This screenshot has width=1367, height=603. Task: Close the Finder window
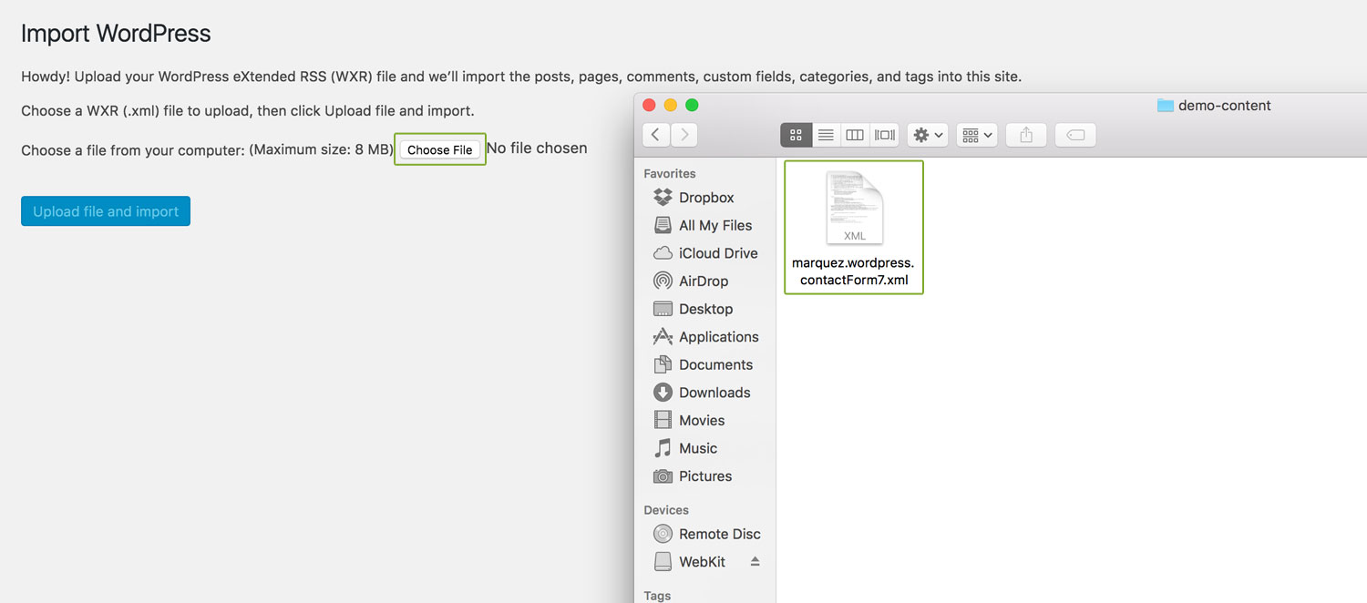650,105
